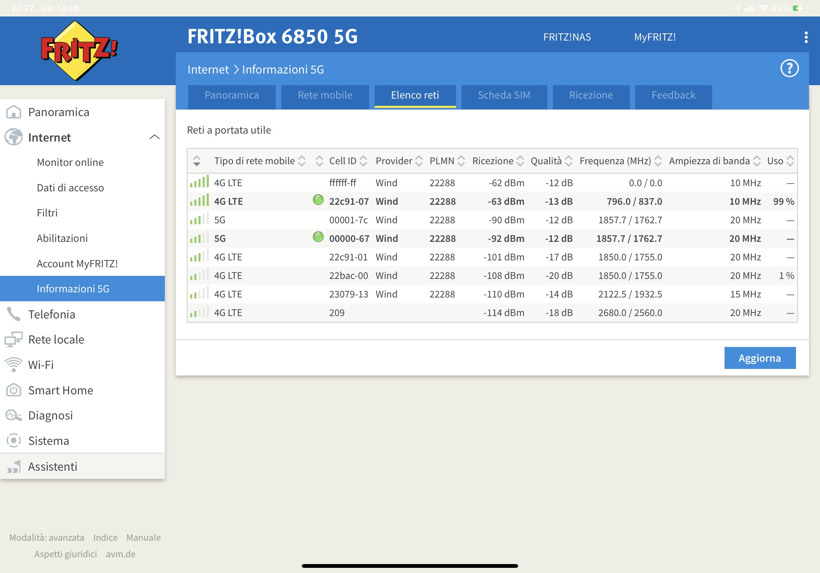Click the FRITZ! logo
The image size is (820, 573).
click(x=79, y=50)
